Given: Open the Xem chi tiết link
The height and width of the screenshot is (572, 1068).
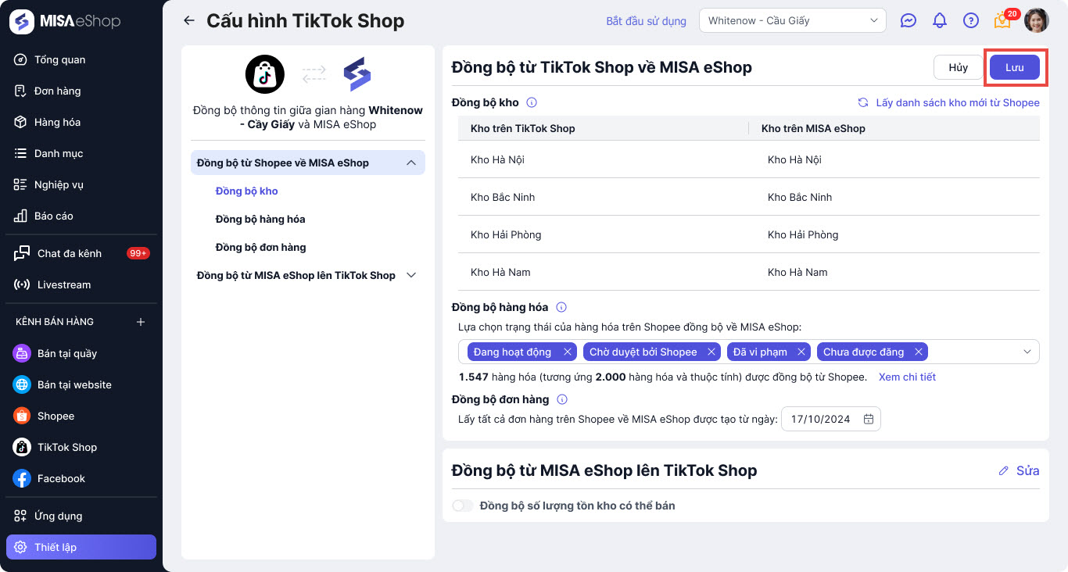Looking at the screenshot, I should pyautogui.click(x=907, y=377).
